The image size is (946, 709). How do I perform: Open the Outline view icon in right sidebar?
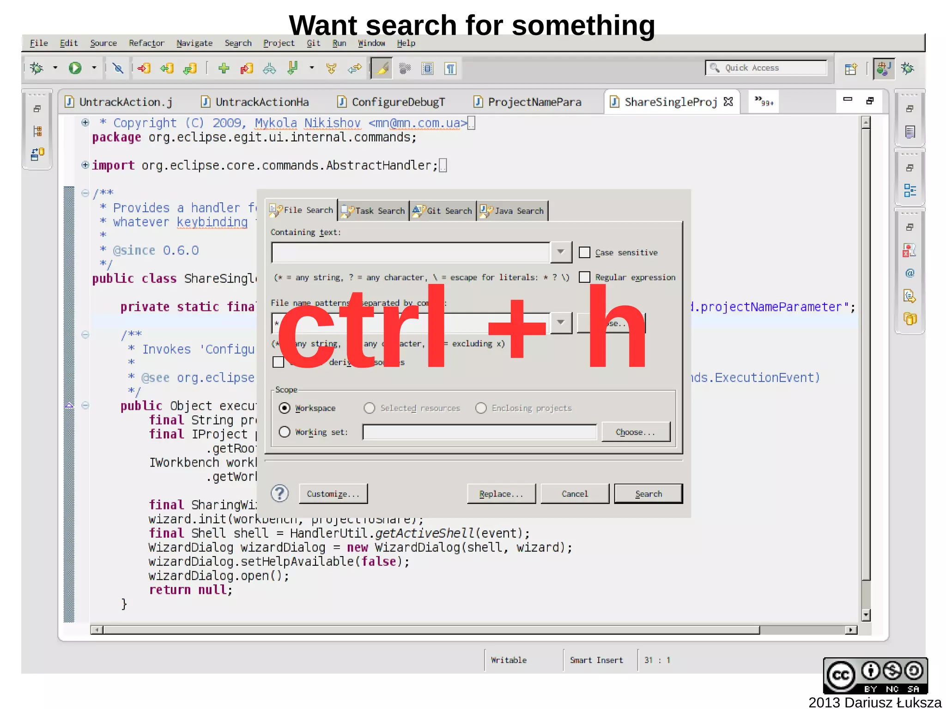pyautogui.click(x=910, y=190)
